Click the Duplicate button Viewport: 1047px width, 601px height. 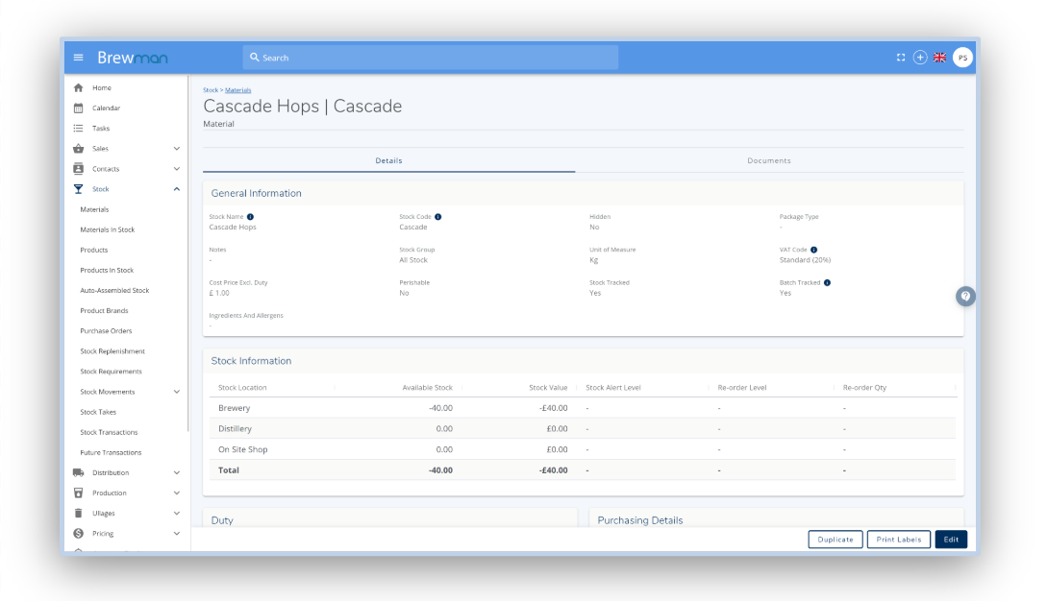[x=835, y=540]
